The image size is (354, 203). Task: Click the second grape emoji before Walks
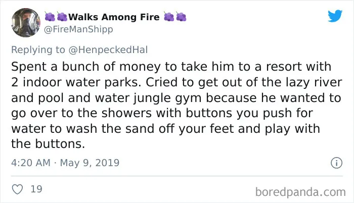pos(62,17)
